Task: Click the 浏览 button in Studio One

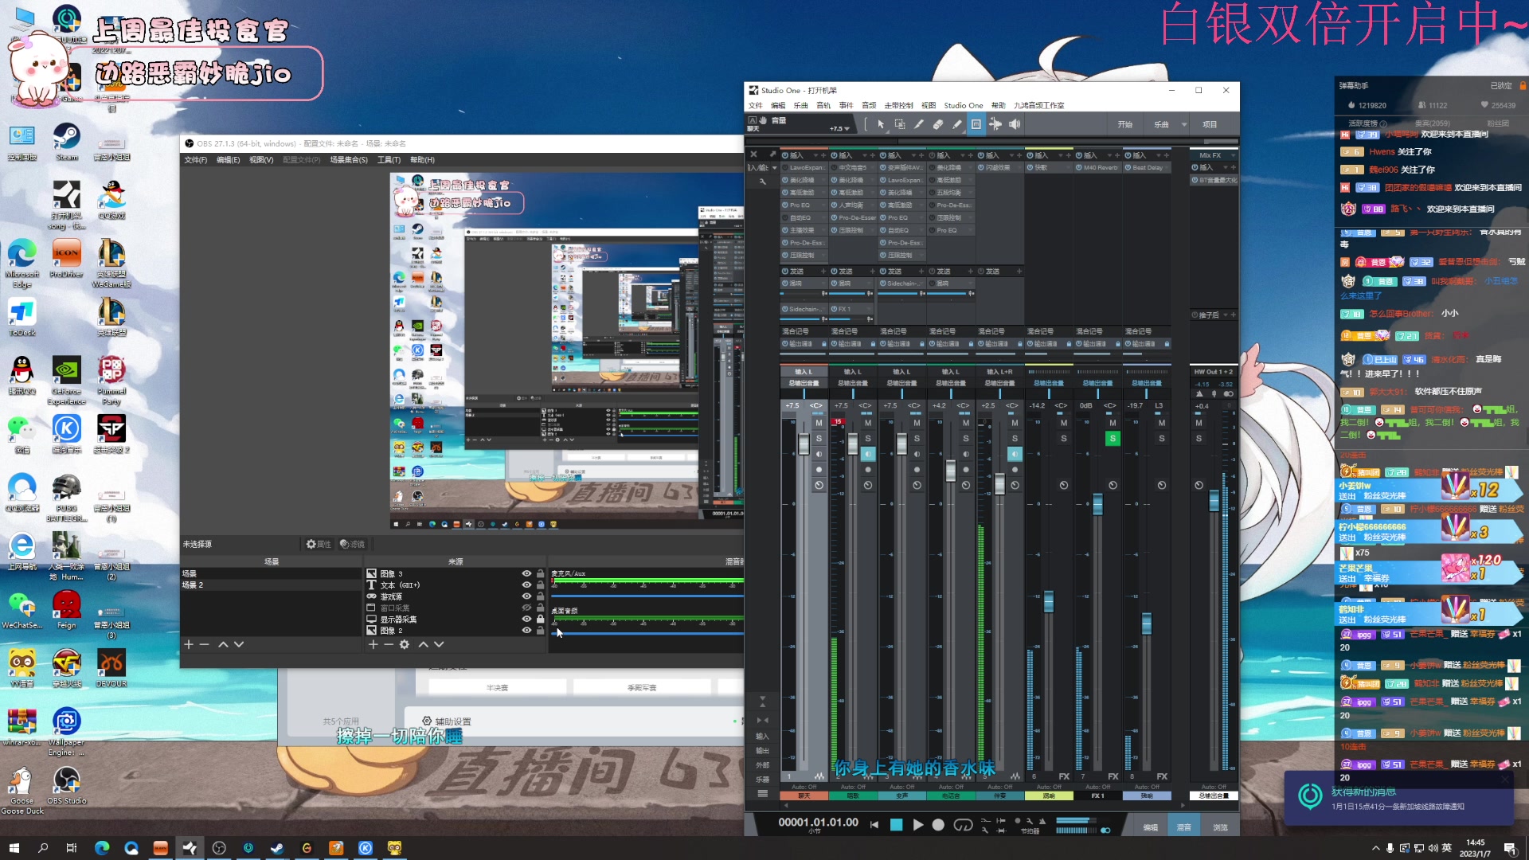Action: pyautogui.click(x=1220, y=827)
